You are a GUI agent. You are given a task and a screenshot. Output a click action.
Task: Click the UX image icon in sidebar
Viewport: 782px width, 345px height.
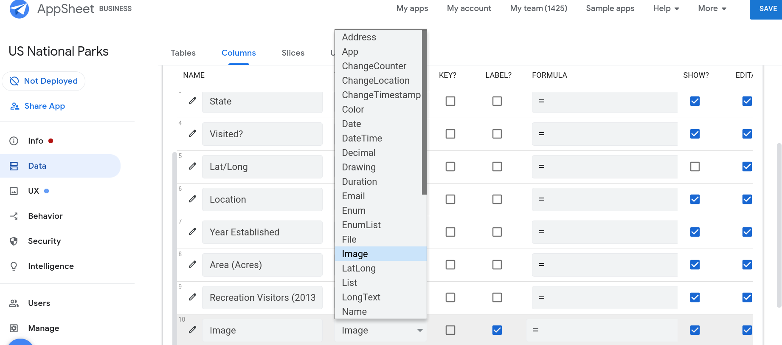tap(14, 191)
